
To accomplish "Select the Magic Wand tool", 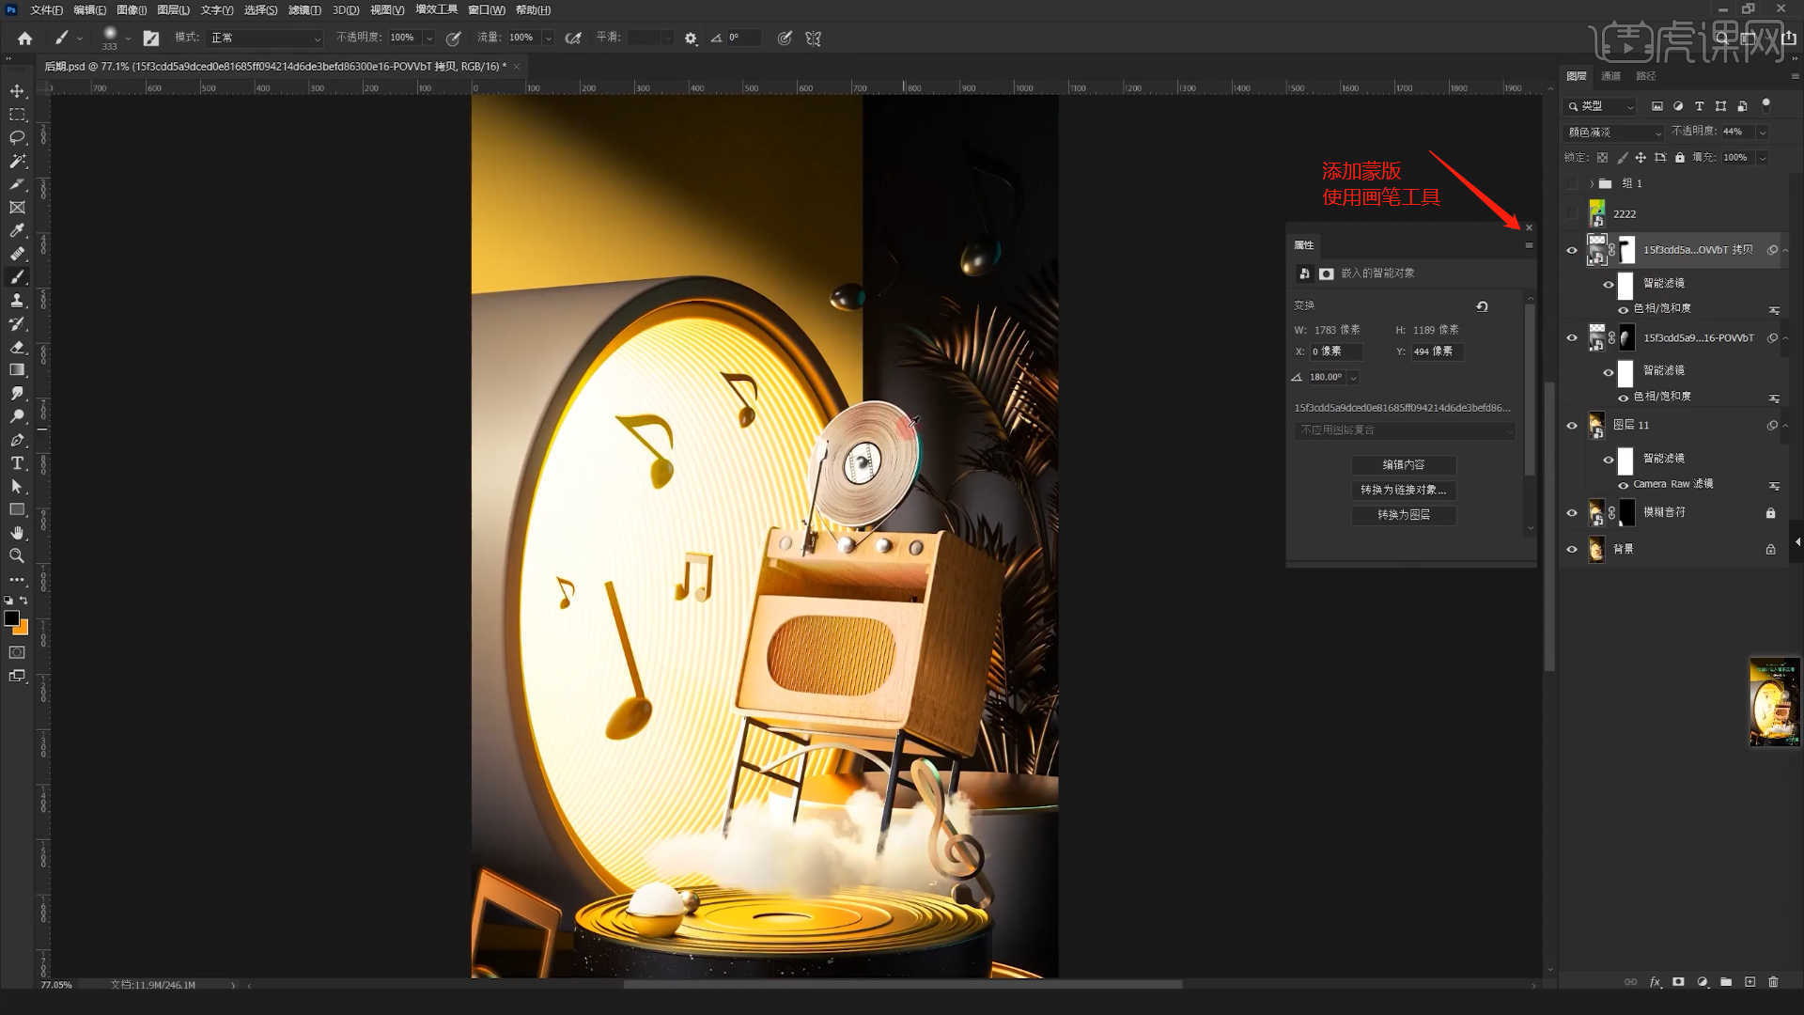I will [17, 161].
